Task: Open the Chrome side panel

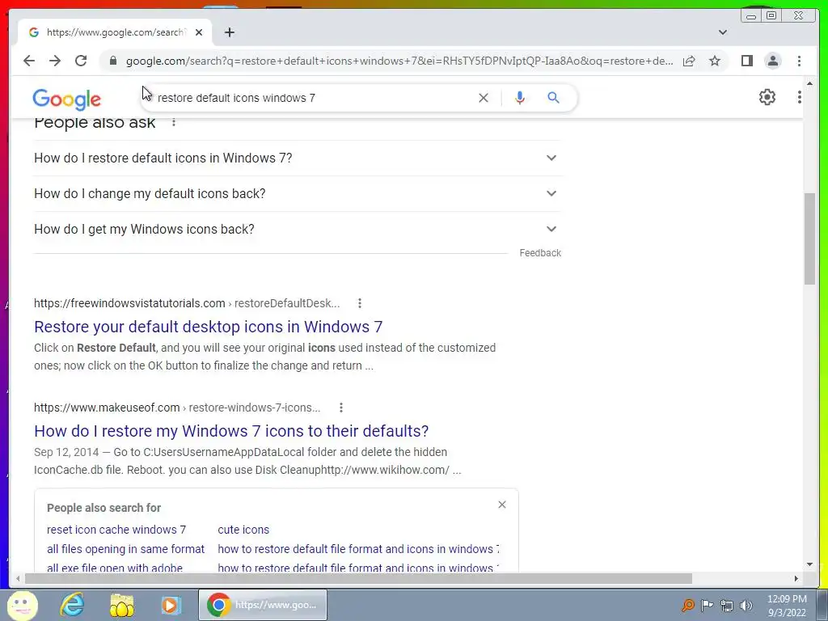Action: pyautogui.click(x=746, y=61)
